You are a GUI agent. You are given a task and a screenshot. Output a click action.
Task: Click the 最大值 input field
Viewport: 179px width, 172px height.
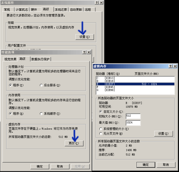click(133, 123)
